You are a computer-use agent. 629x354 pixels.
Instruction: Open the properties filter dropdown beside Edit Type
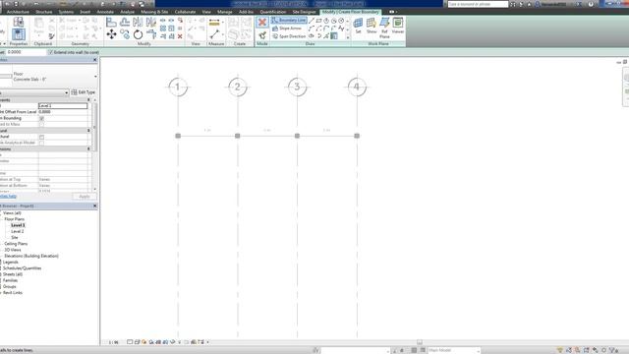point(66,92)
